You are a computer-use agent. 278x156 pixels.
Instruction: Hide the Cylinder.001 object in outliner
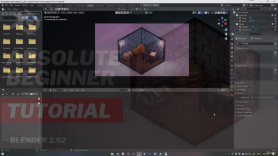pyautogui.click(x=275, y=30)
